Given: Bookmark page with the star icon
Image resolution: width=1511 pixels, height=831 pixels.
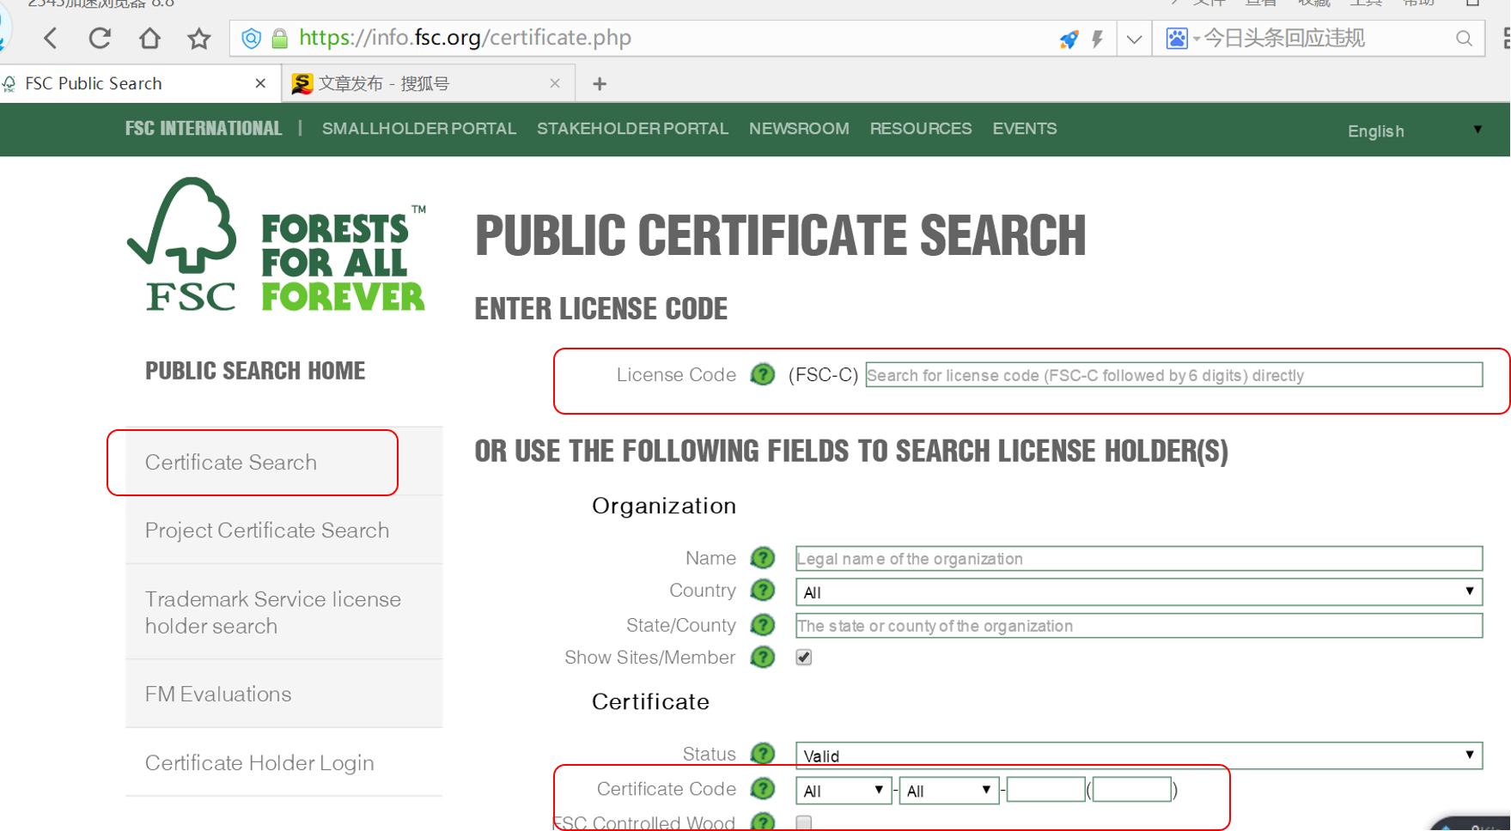Looking at the screenshot, I should [199, 39].
